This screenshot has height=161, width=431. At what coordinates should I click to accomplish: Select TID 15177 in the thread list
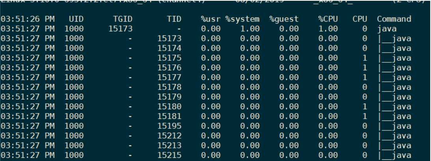[169, 77]
